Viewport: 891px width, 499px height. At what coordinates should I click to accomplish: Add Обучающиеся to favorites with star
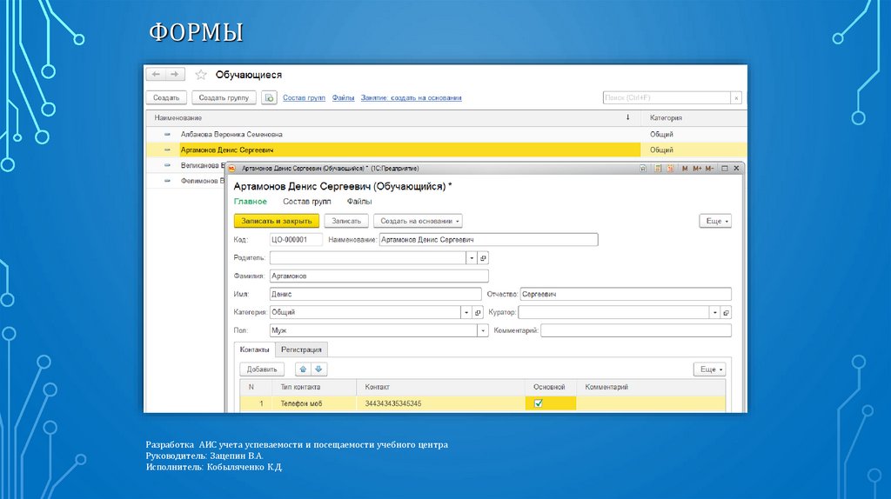(x=201, y=75)
